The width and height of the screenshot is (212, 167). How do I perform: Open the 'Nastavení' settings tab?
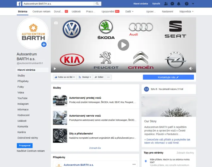tap(167, 11)
